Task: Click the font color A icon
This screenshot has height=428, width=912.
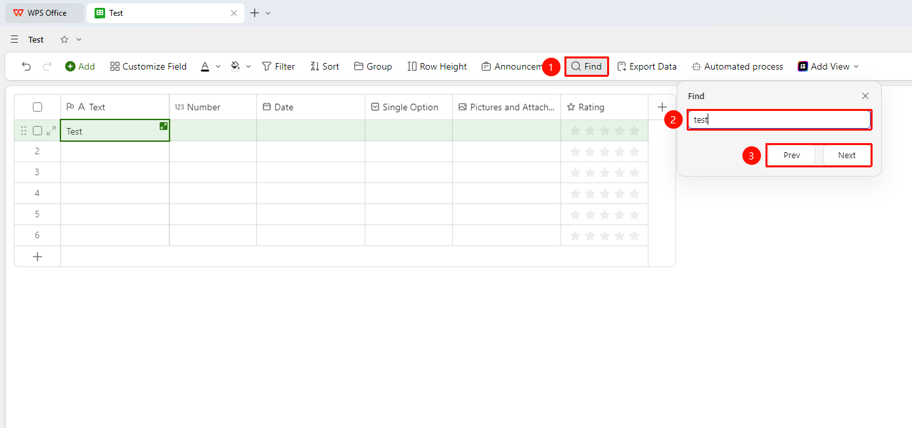Action: 205,66
